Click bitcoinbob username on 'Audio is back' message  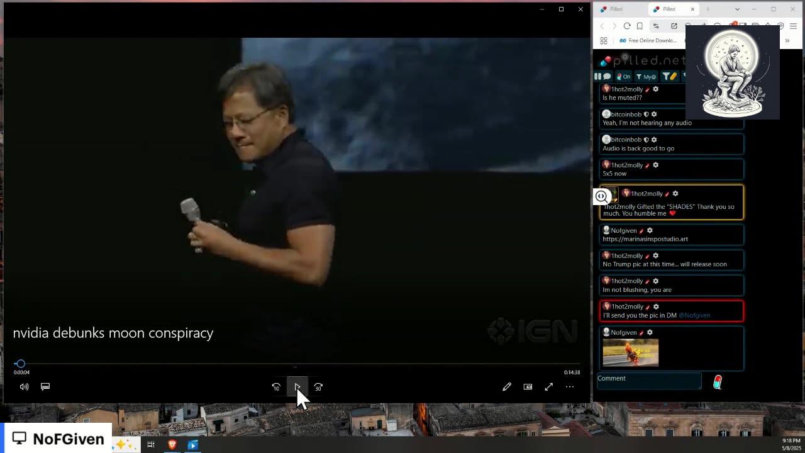(626, 140)
